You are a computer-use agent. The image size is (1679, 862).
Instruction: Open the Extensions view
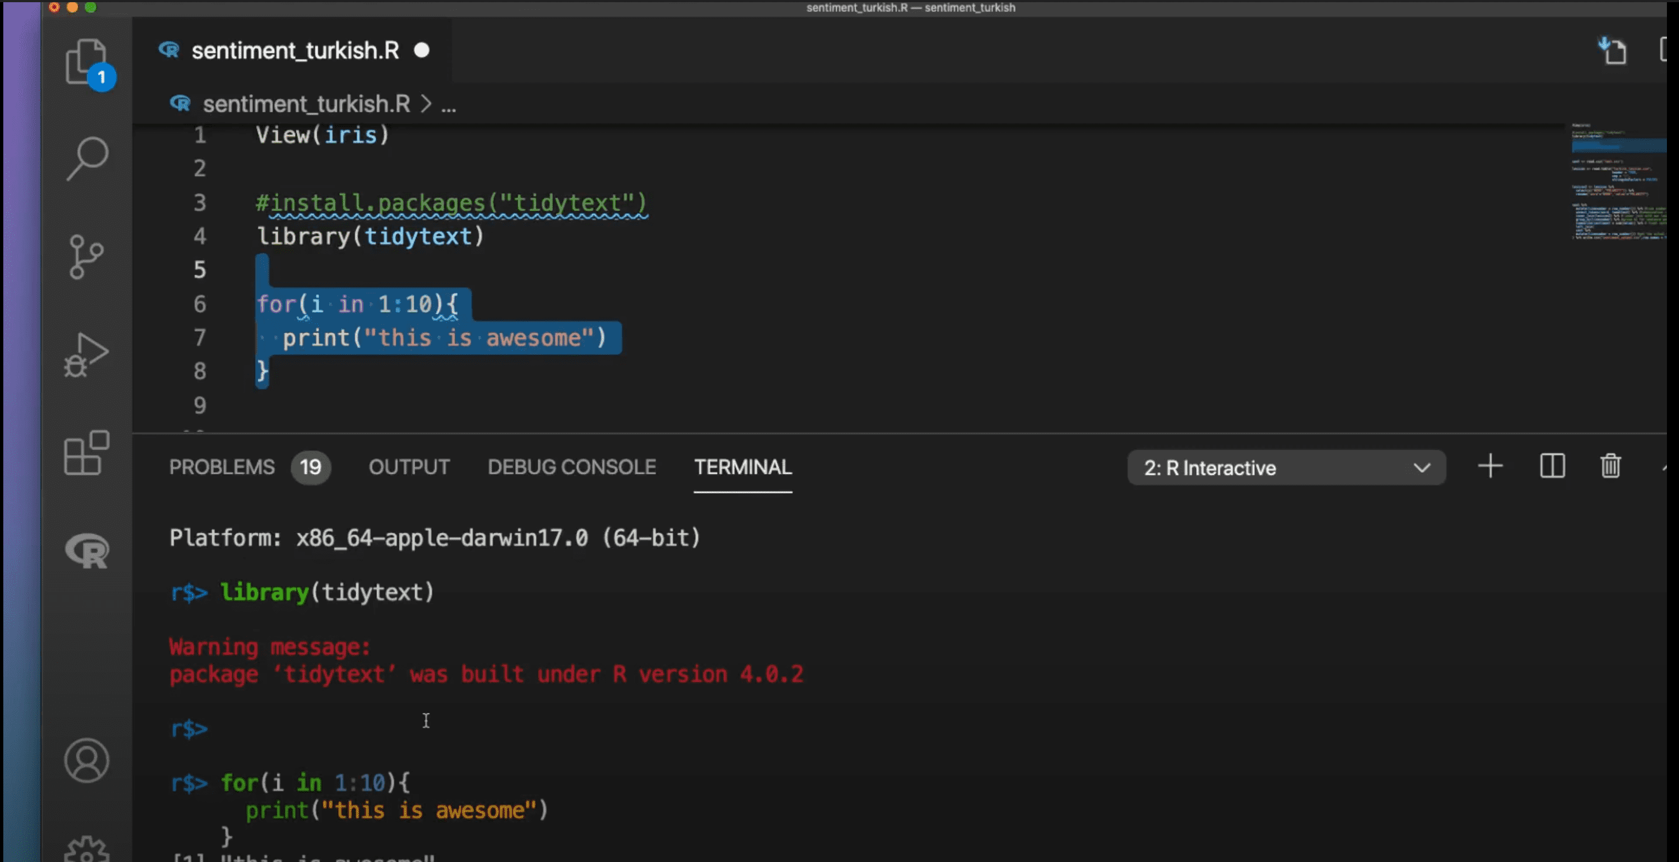[x=87, y=453]
